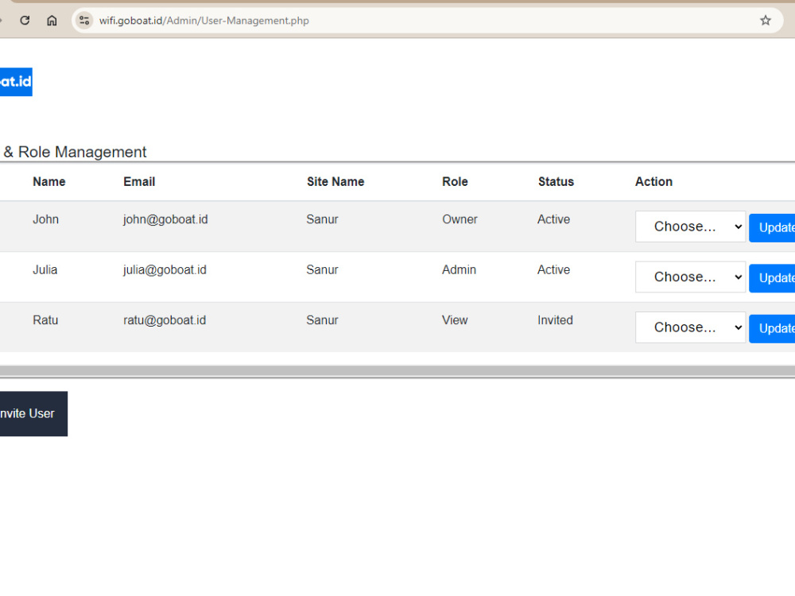Click Update button in Julia's row
This screenshot has height=596, width=795.
772,277
